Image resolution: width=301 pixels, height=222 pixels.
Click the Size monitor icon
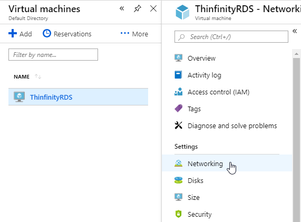tap(178, 197)
